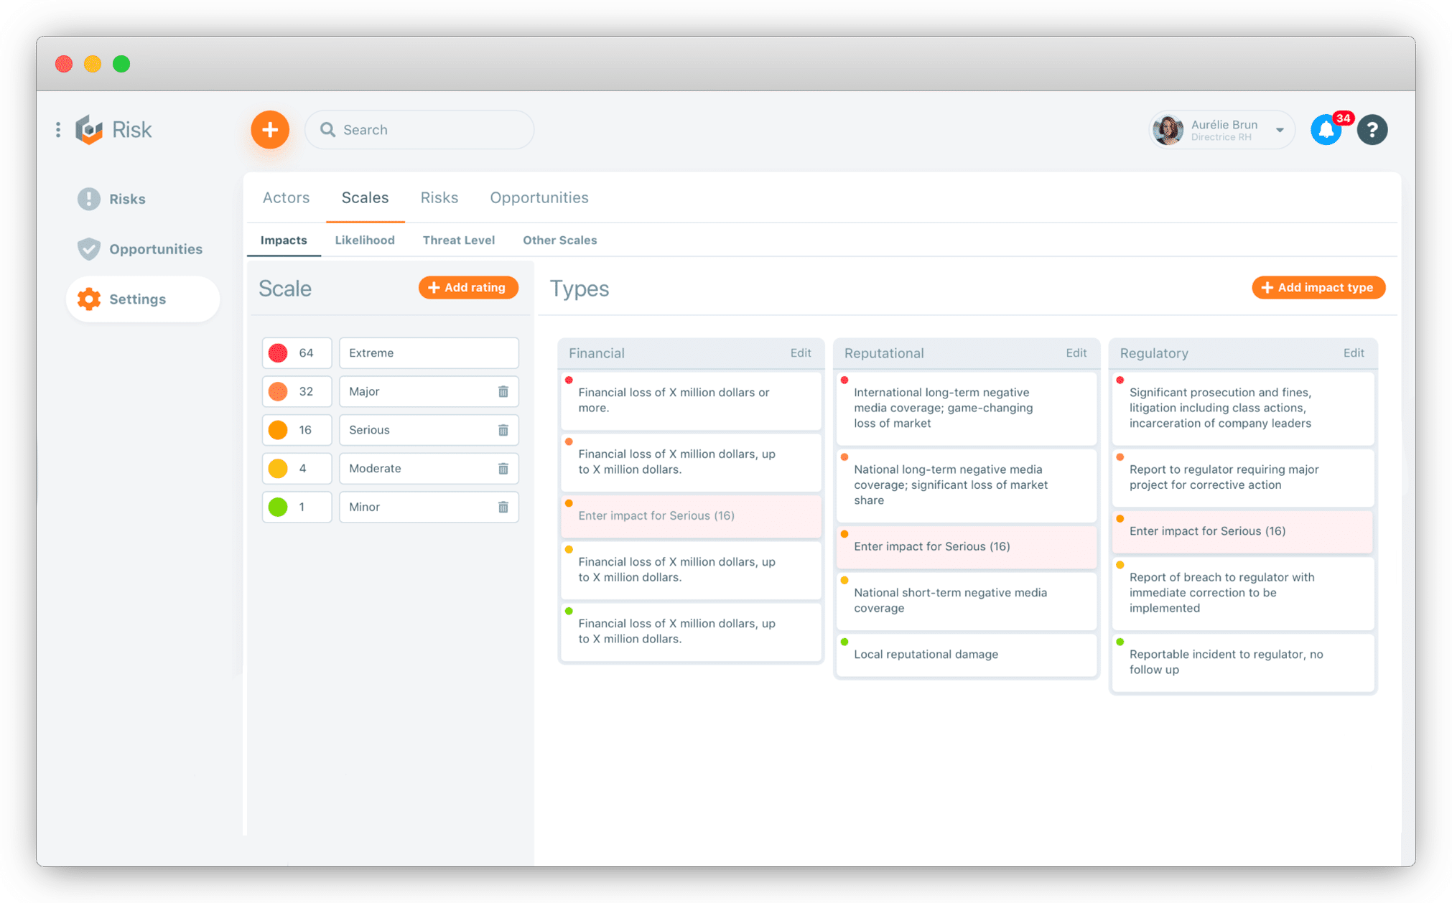This screenshot has width=1452, height=903.
Task: Select 'National short-term negative media coverage' card
Action: tap(966, 601)
